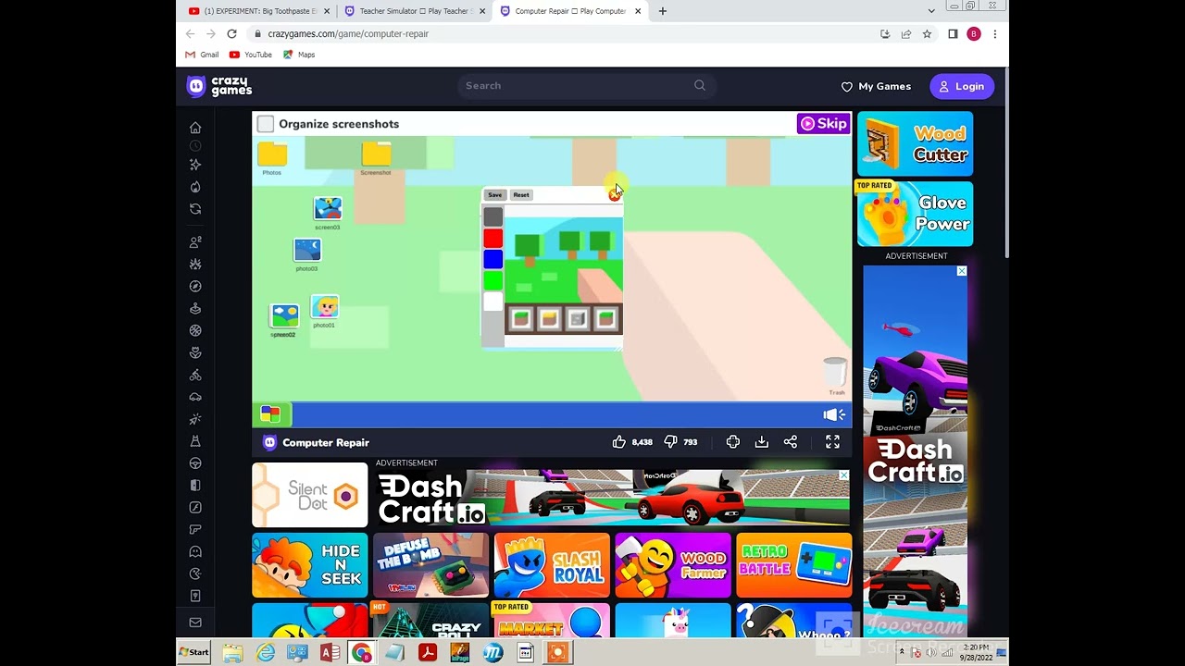Screen dimensions: 1185x666
Task: Open the New games sparkle icon
Action: [195, 165]
